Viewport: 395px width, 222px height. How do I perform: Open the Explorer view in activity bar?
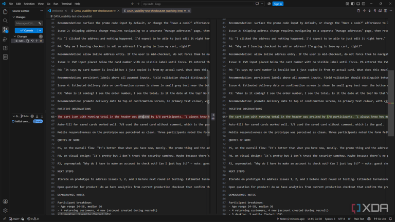click(5, 12)
